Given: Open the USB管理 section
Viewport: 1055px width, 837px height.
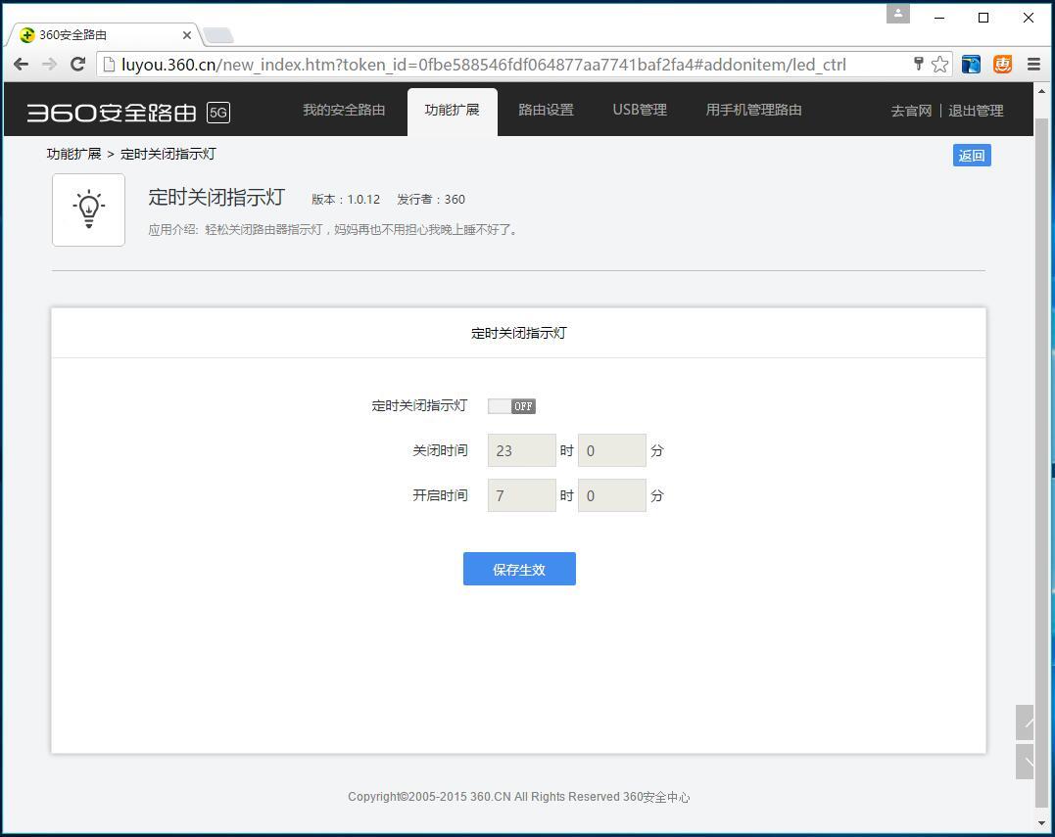Looking at the screenshot, I should [639, 110].
